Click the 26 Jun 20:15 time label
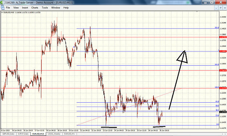 [x=164, y=130]
